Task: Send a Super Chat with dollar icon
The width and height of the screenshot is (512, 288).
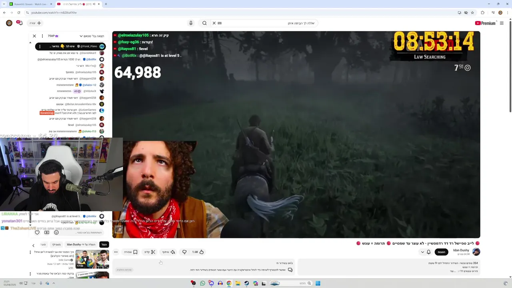Action: 47,232
